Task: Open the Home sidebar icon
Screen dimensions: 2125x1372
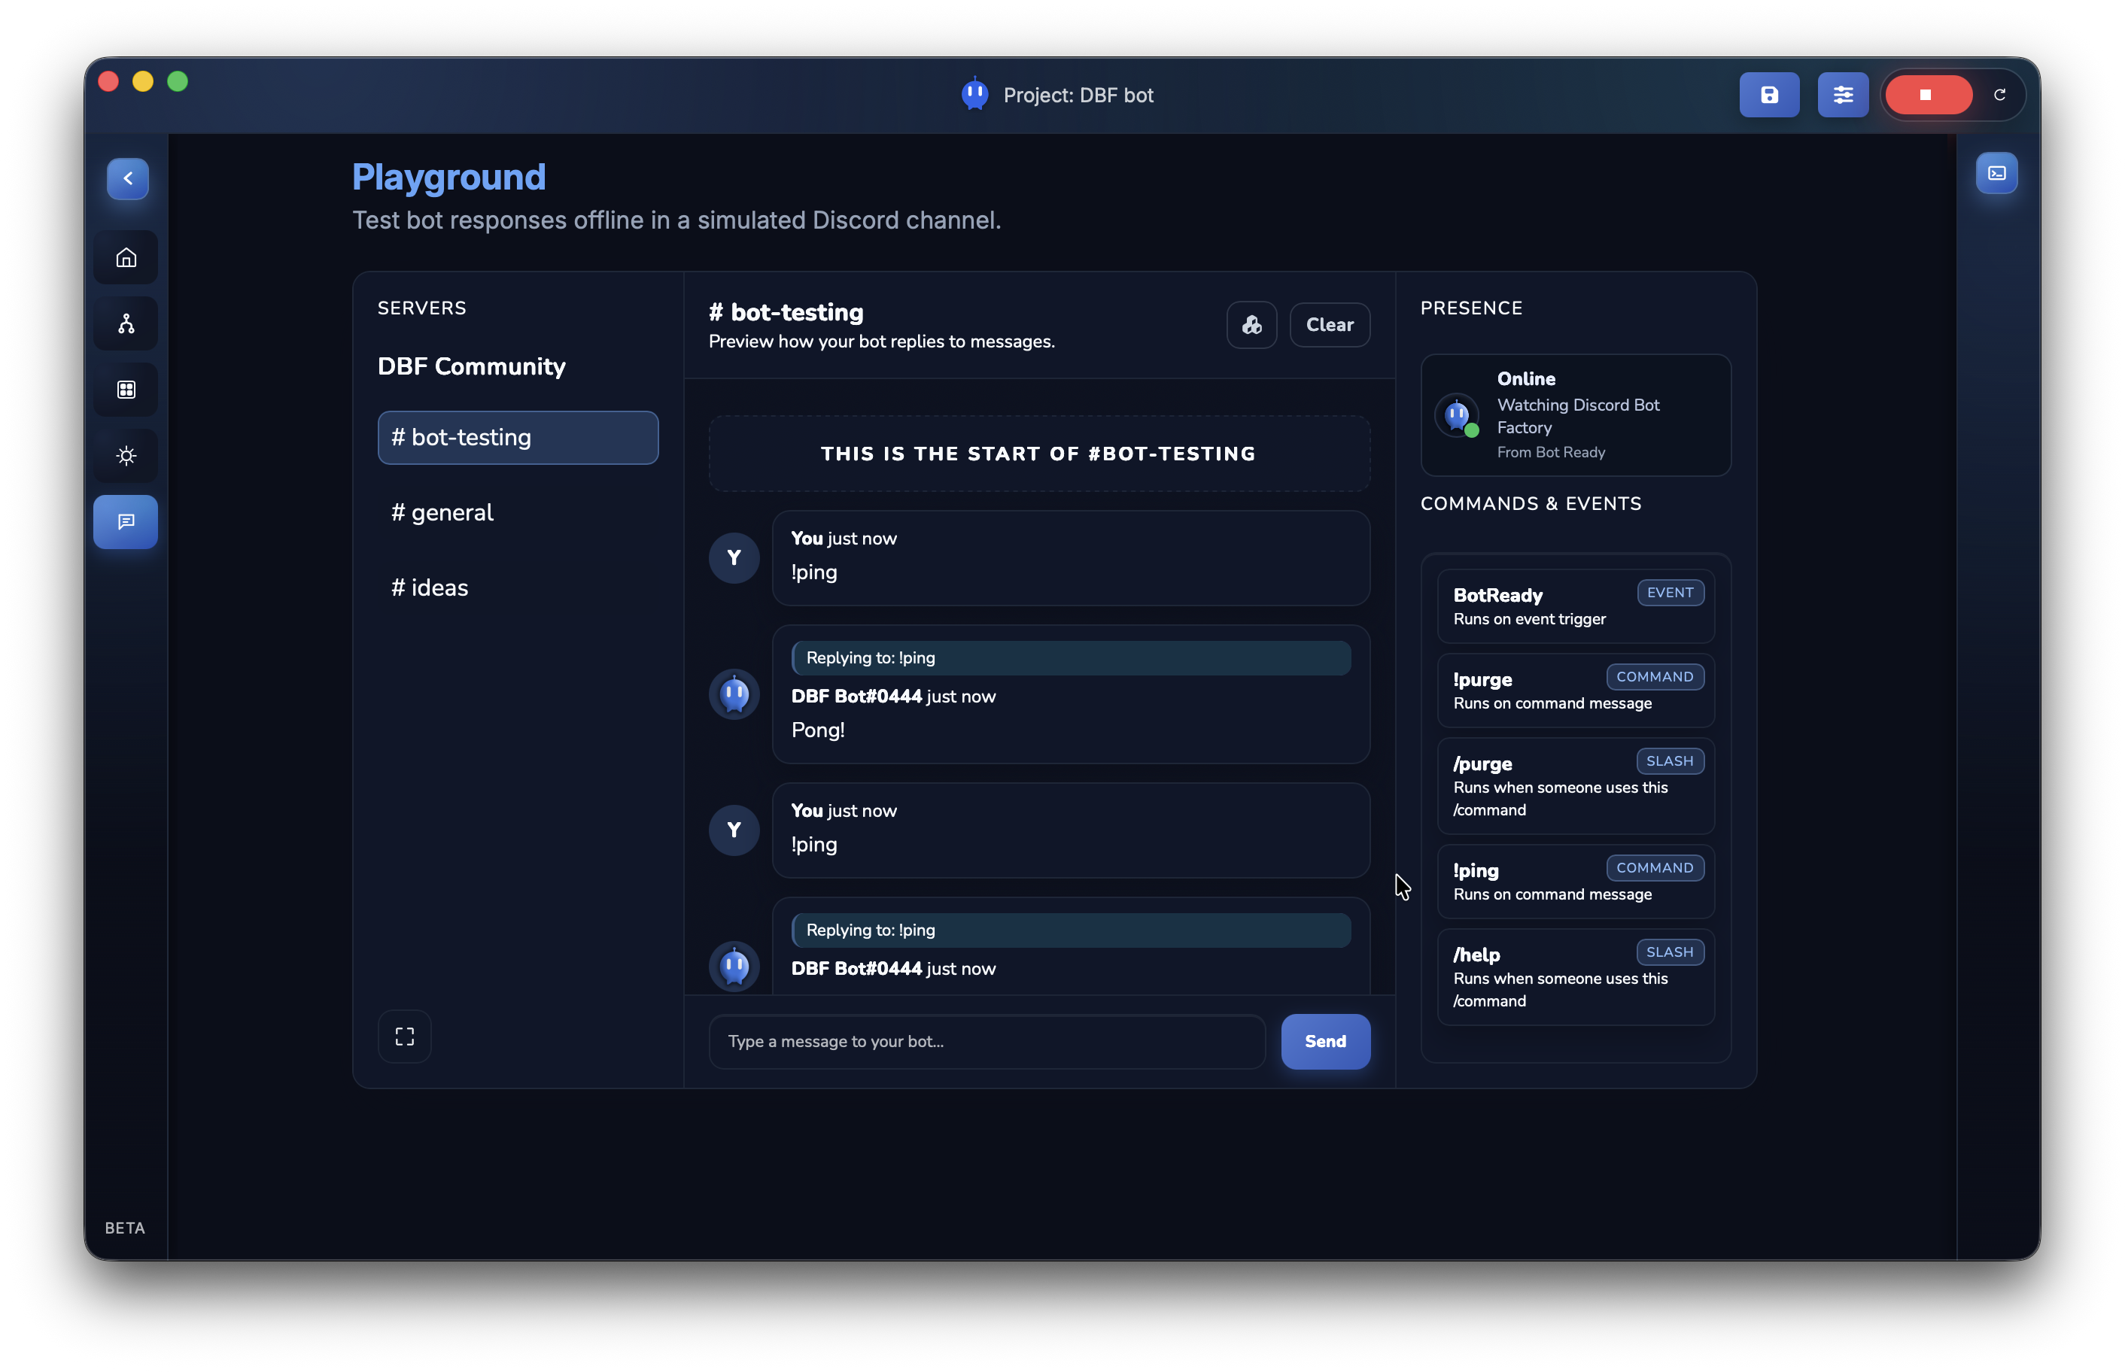Action: 126,256
